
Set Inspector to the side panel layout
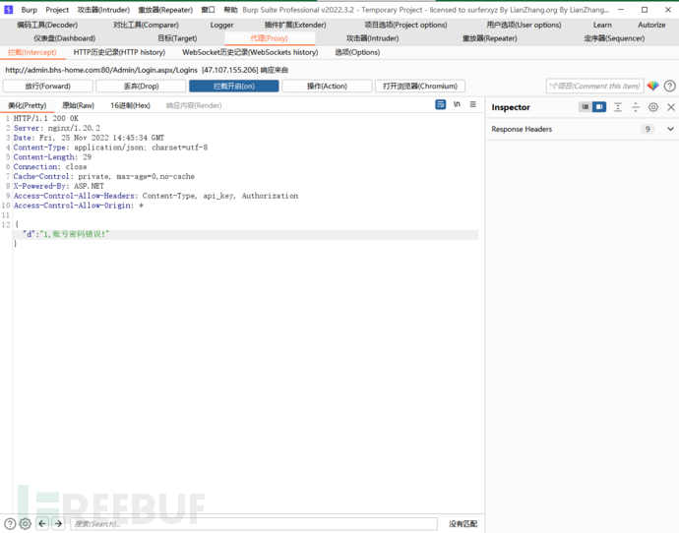[599, 107]
